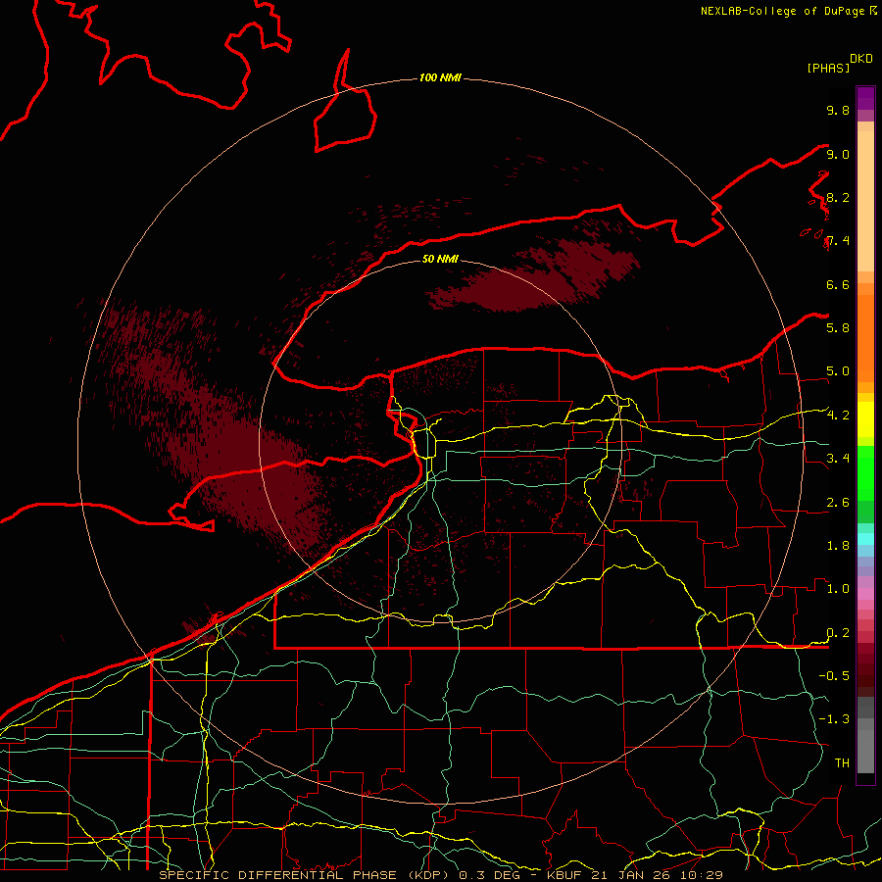Click the 5.8 value on the color scale
This screenshot has width=882, height=882.
838,327
